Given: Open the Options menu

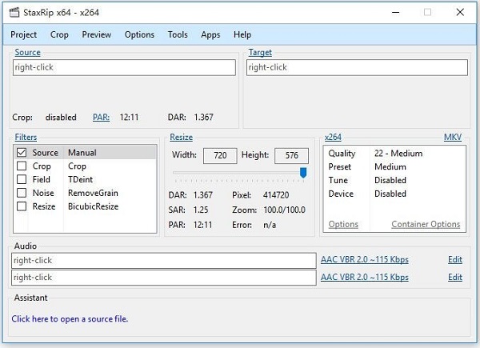Looking at the screenshot, I should [139, 34].
